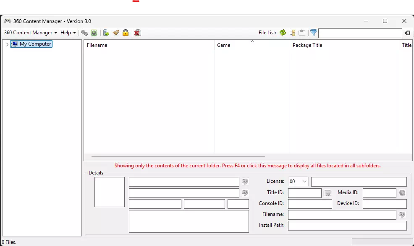
Task: Click the second Details text field
Action: coord(184,193)
